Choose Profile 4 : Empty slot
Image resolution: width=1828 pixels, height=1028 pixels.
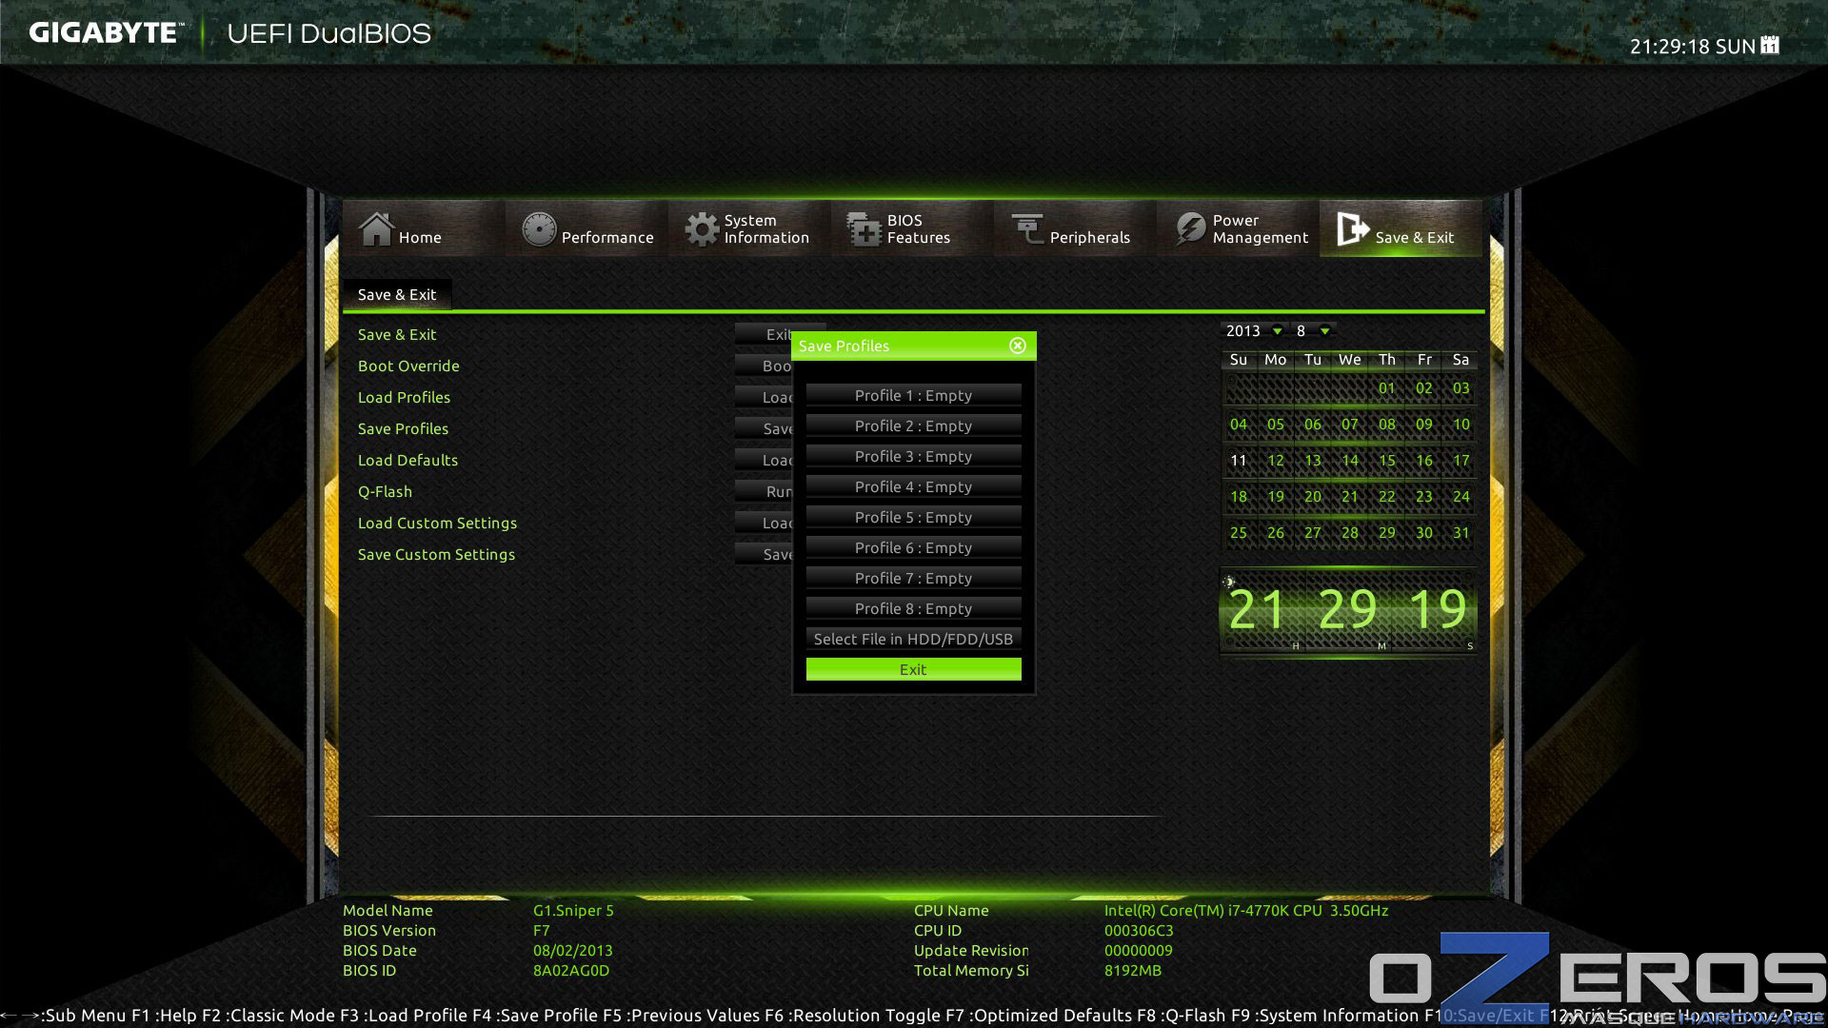pyautogui.click(x=913, y=486)
